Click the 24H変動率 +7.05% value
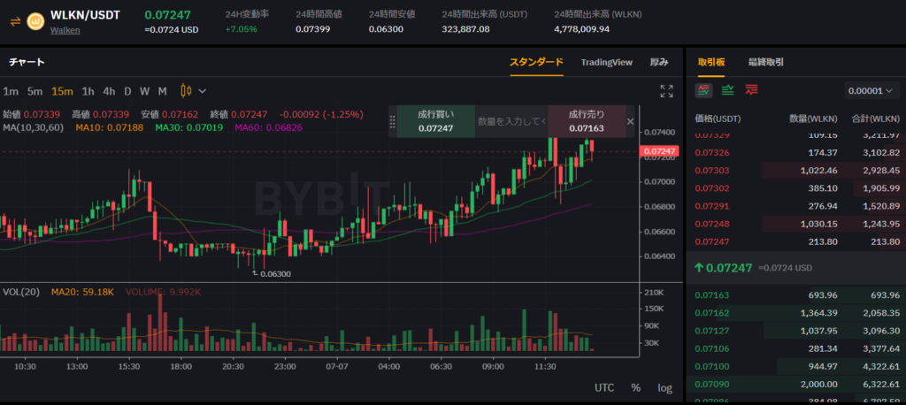Screen dimensions: 906x405 pos(241,29)
